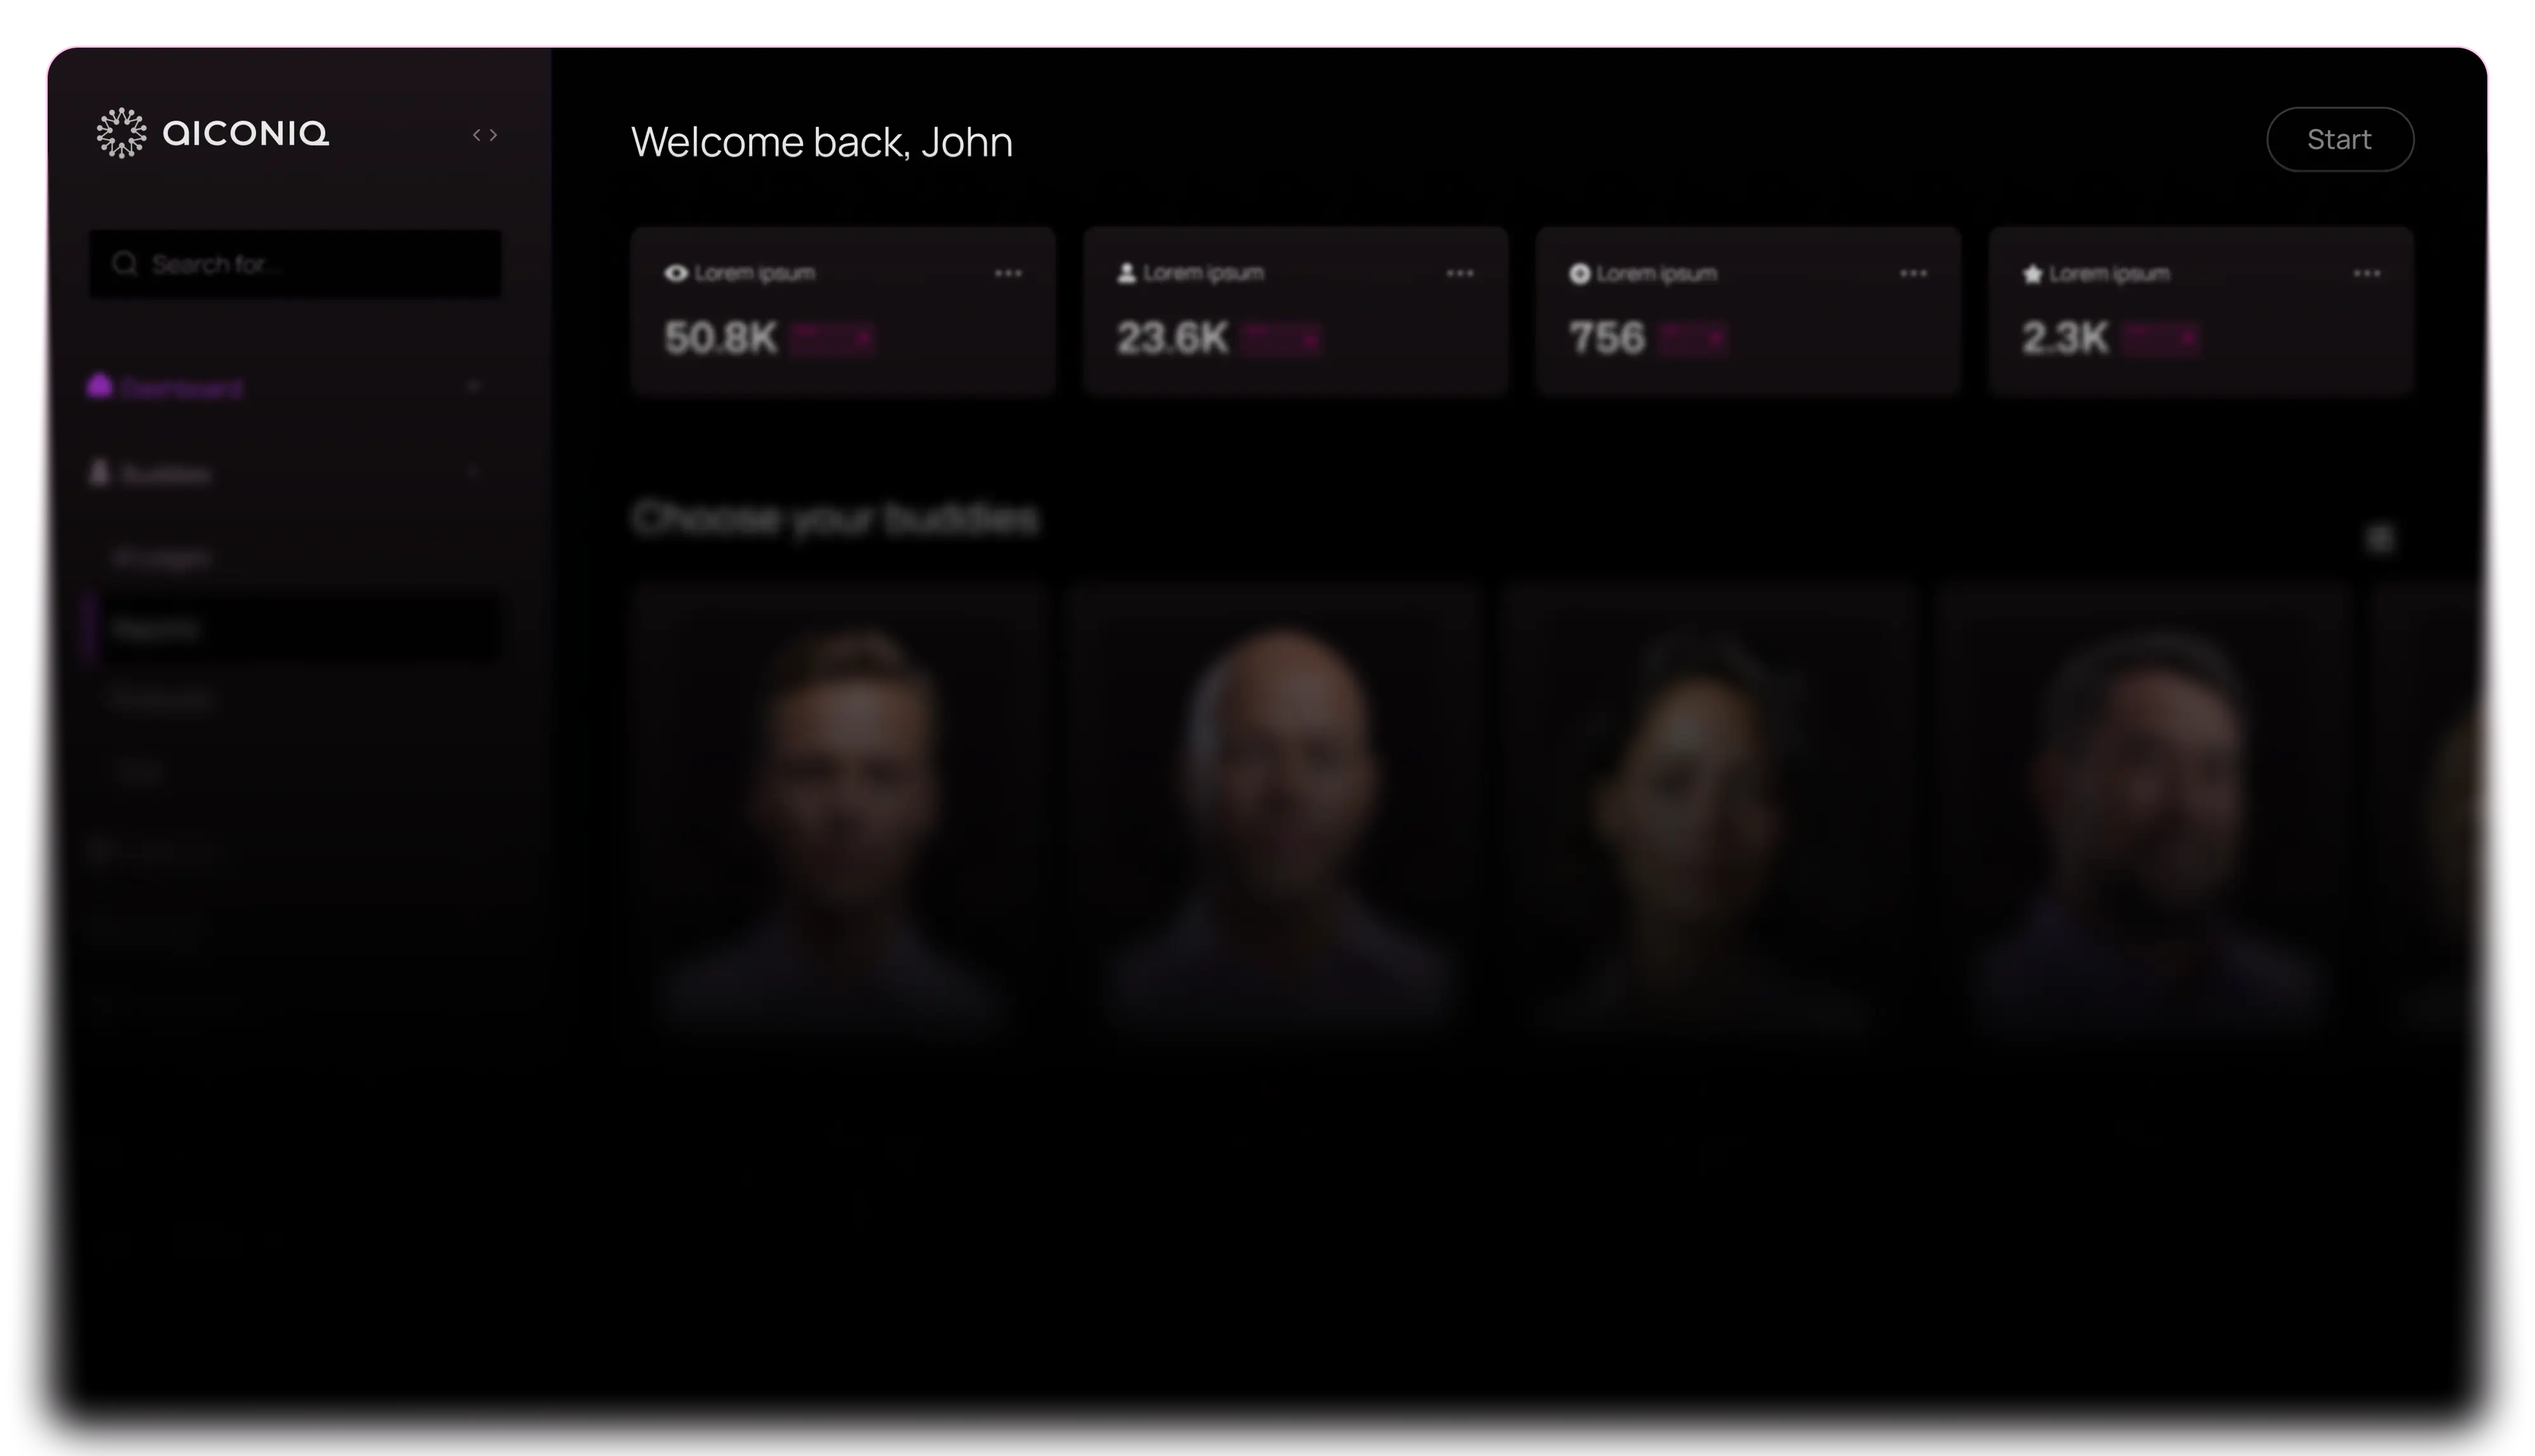
Task: Open the three-dots menu on 756 card
Action: tap(1913, 273)
